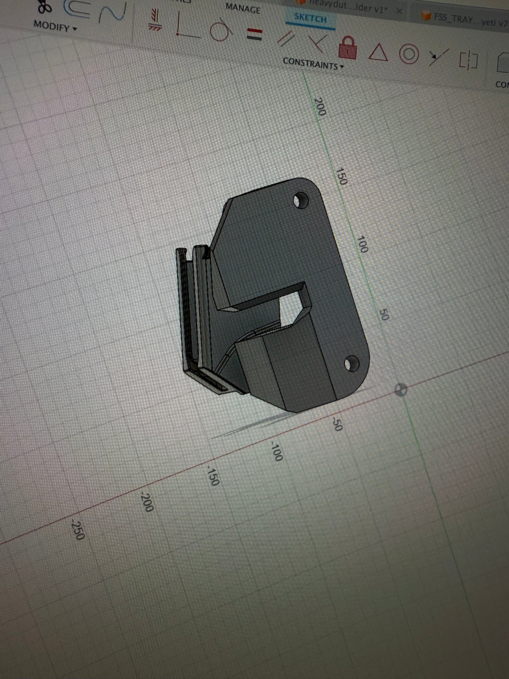This screenshot has width=509, height=679.
Task: Apply the Equal constraint tool
Action: (255, 34)
